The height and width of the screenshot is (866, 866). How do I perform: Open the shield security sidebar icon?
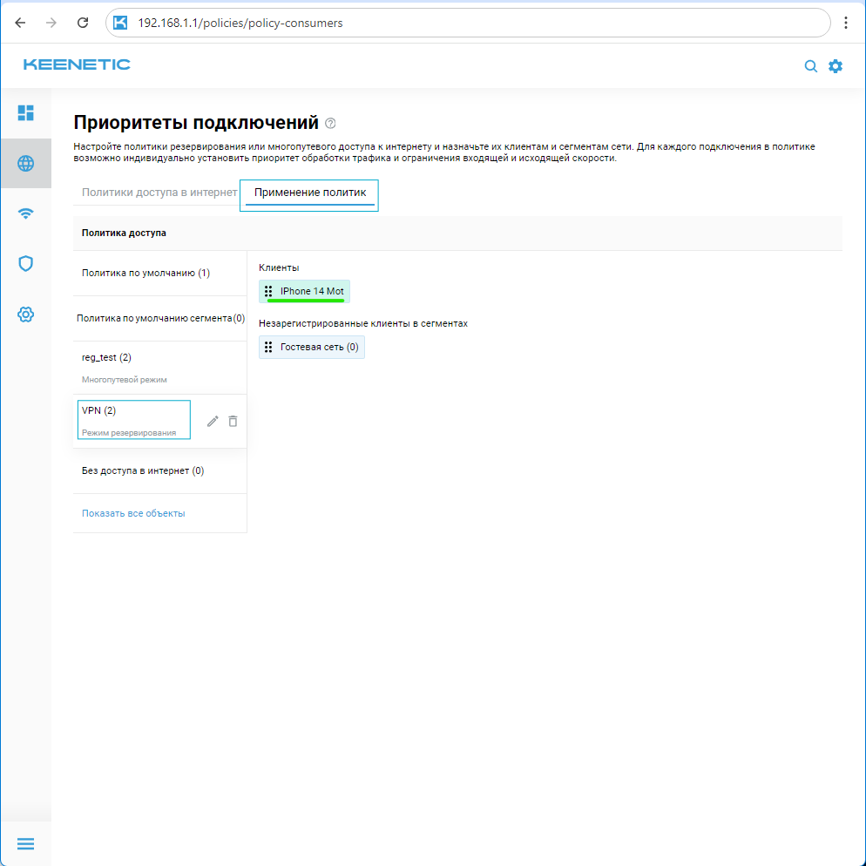pyautogui.click(x=26, y=263)
